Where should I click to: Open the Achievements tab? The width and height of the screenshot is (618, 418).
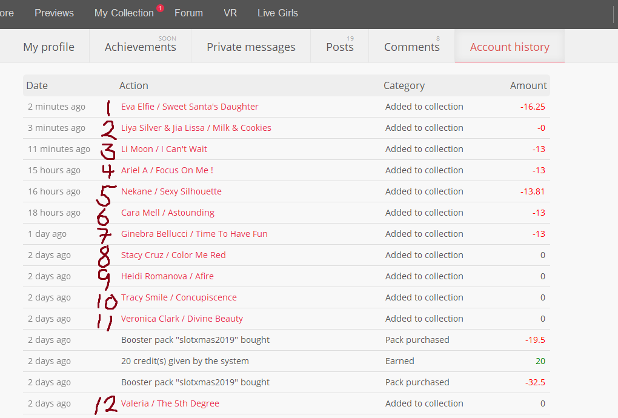(x=140, y=47)
